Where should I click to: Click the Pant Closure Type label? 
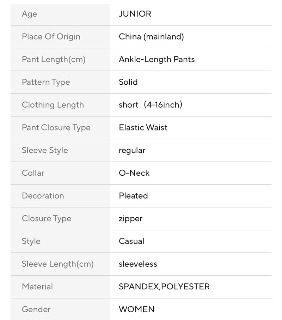56,128
